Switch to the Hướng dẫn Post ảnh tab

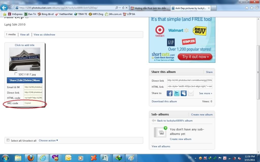tap(150, 8)
